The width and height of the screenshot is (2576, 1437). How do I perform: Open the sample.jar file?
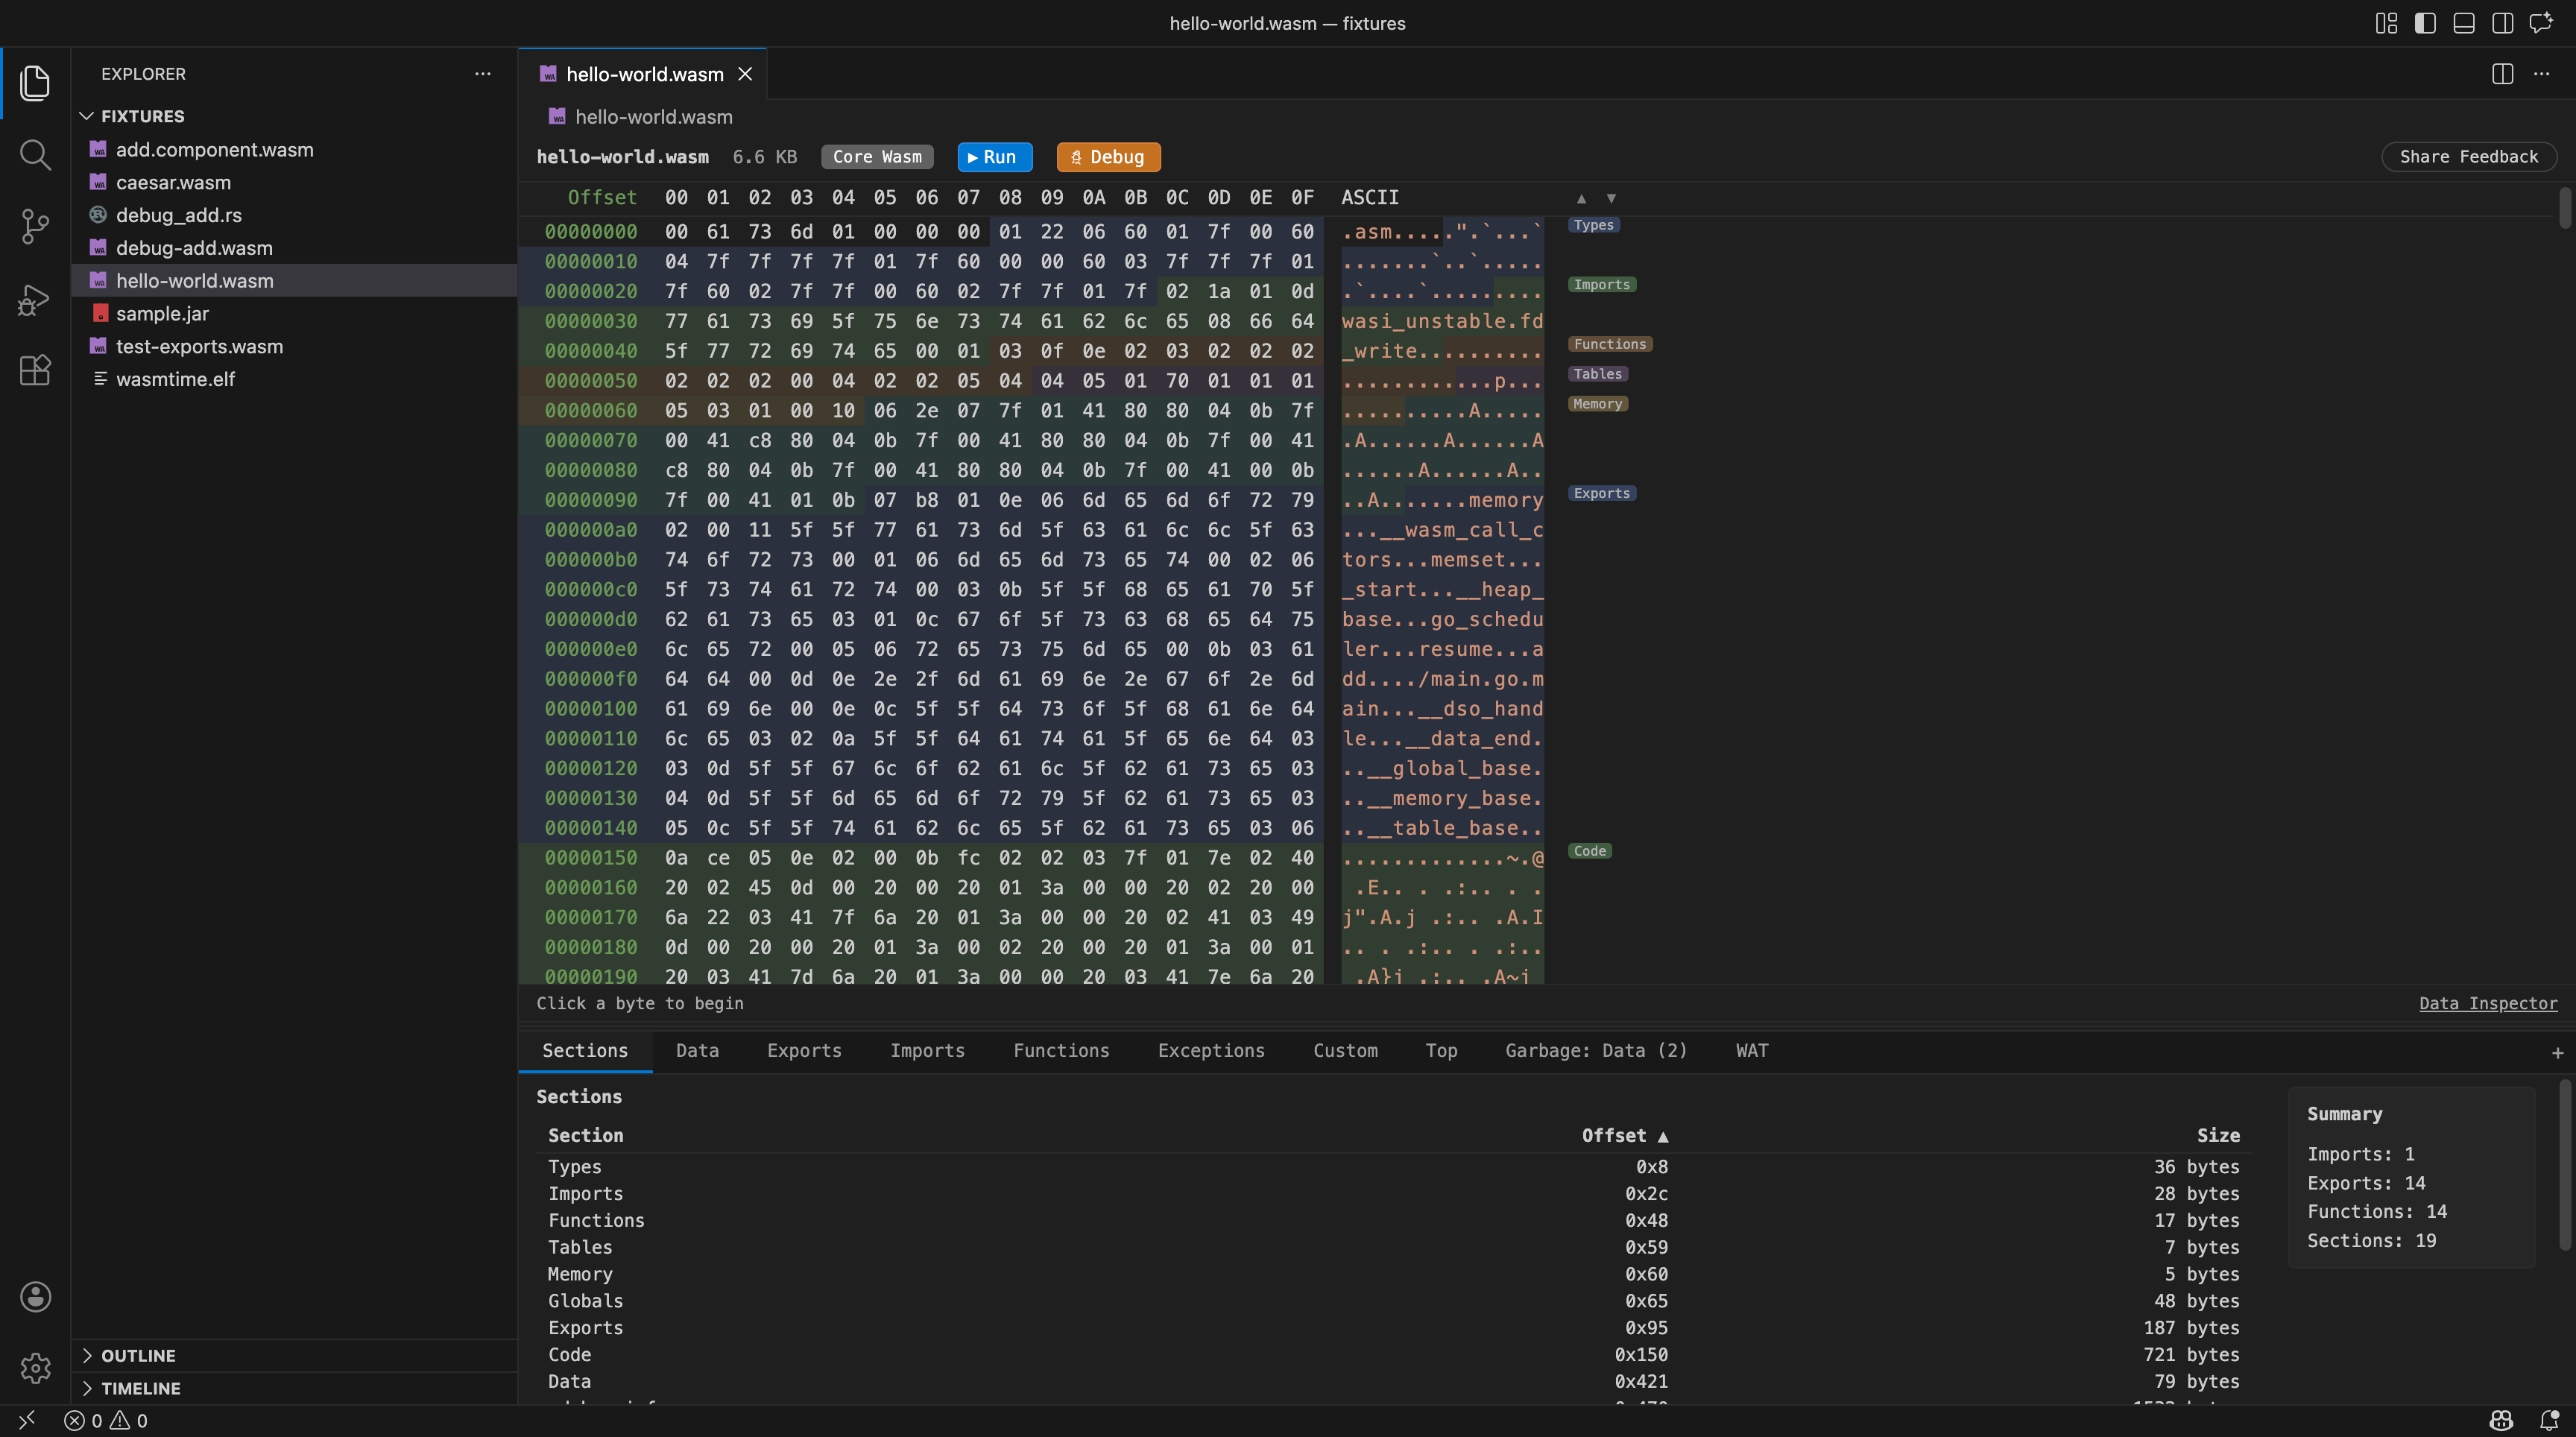[295, 313]
